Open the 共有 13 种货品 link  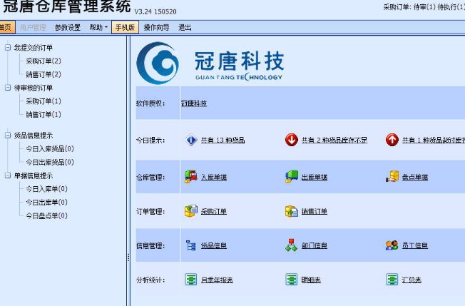[223, 140]
